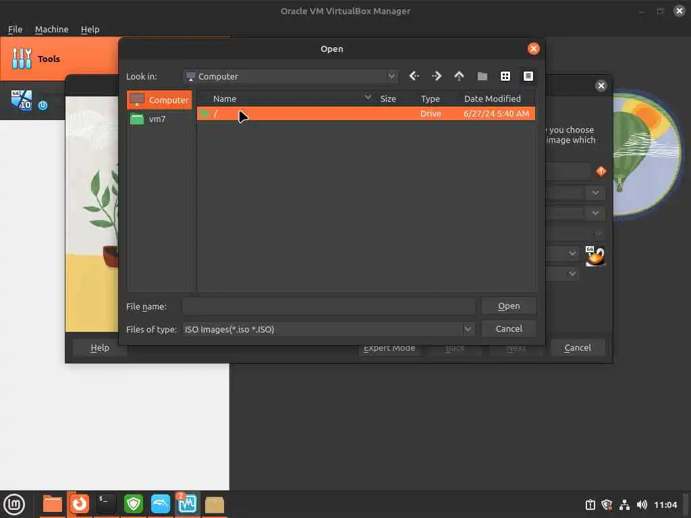This screenshot has width=691, height=518.
Task: Select Tools in VirtualBox Manager
Action: click(x=59, y=59)
